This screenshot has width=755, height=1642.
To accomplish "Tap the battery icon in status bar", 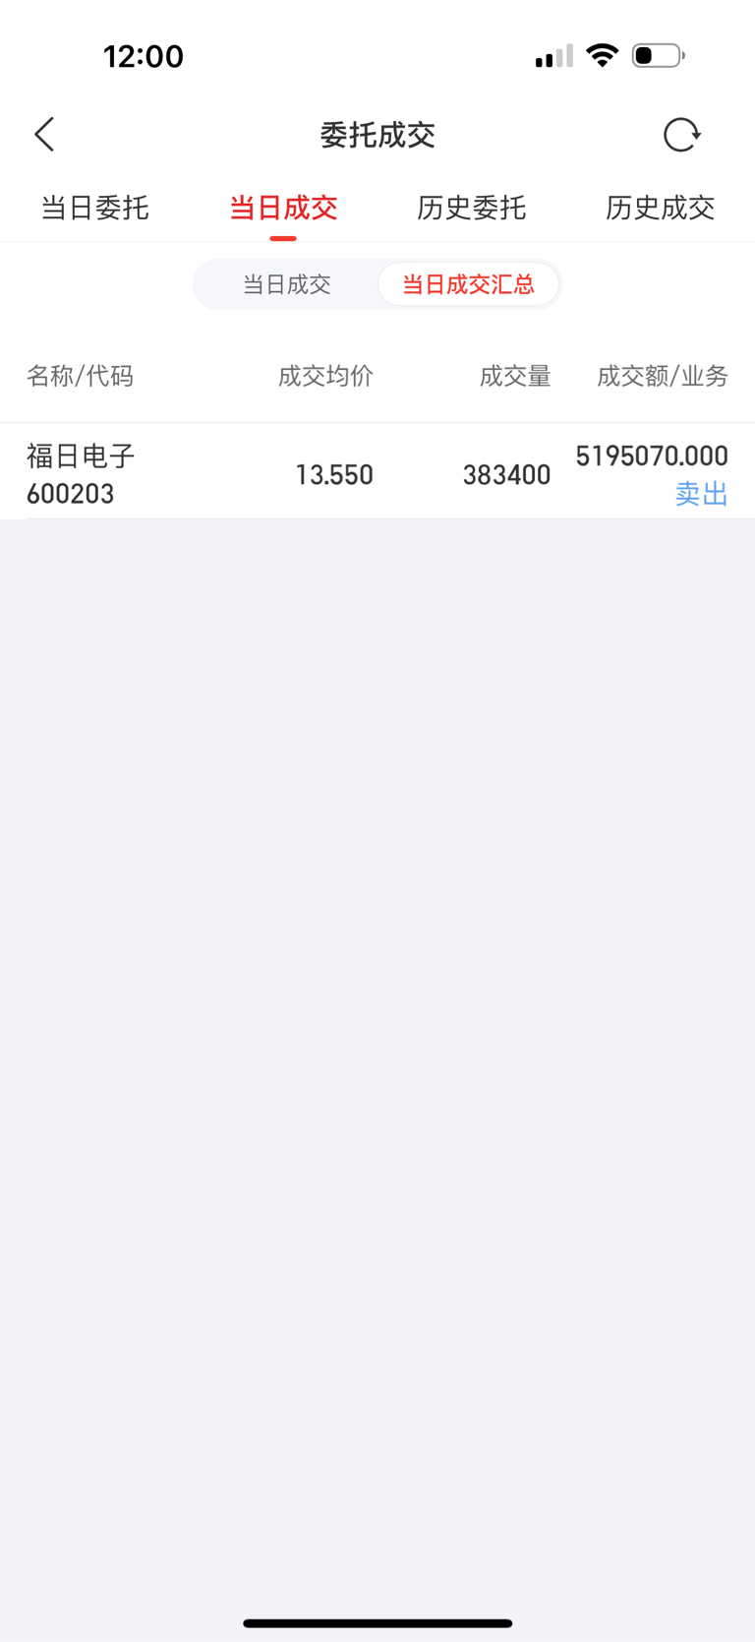I will (x=659, y=55).
